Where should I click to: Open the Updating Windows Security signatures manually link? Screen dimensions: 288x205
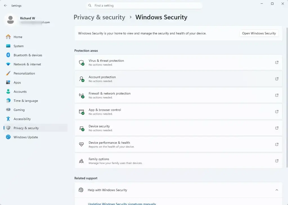click(x=122, y=204)
